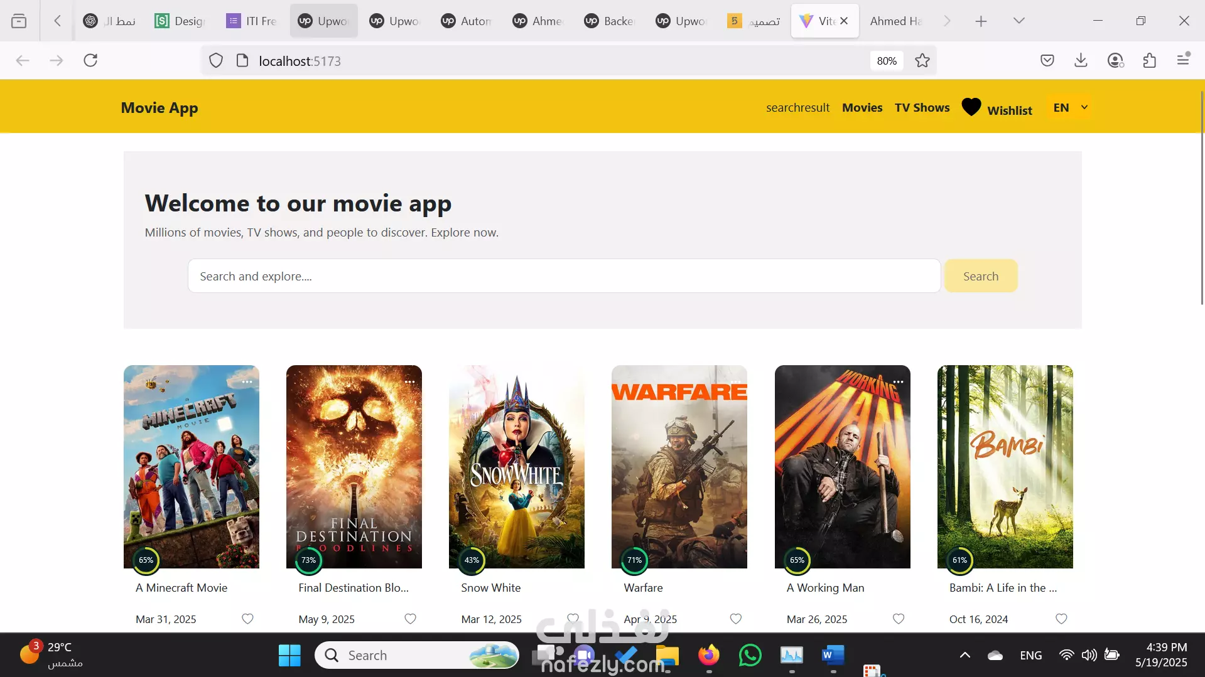Viewport: 1205px width, 677px height.
Task: Add A Minecraft Movie to wishlist
Action: [x=247, y=619]
